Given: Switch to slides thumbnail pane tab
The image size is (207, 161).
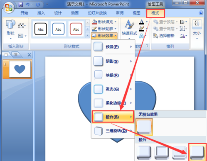Looking at the screenshot, I should pos(6,55).
